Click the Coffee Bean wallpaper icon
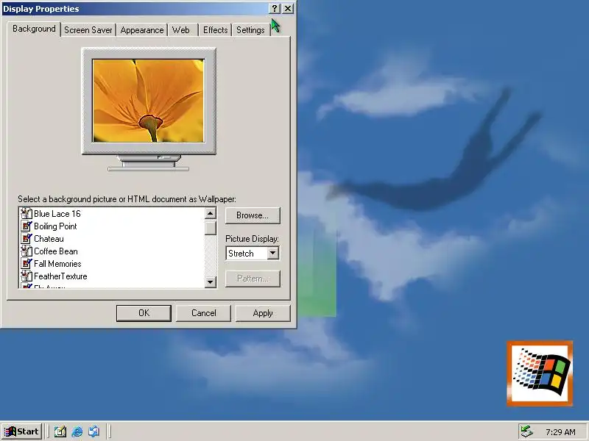This screenshot has height=441, width=589. (26, 251)
